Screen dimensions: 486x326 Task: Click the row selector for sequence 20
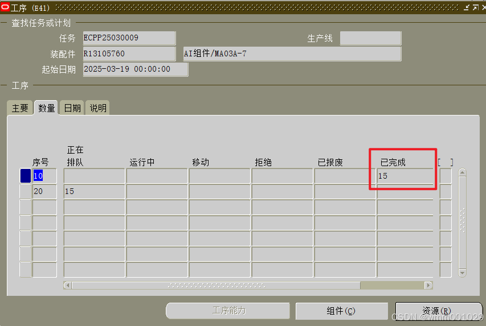click(26, 191)
